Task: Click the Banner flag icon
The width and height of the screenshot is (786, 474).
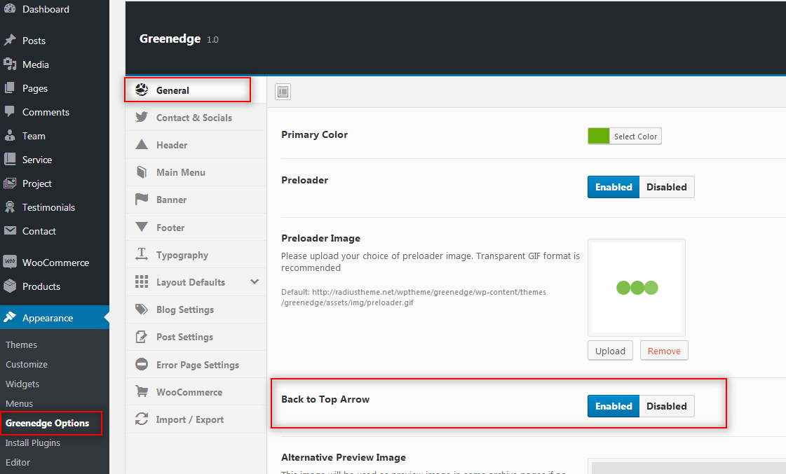Action: pos(142,200)
